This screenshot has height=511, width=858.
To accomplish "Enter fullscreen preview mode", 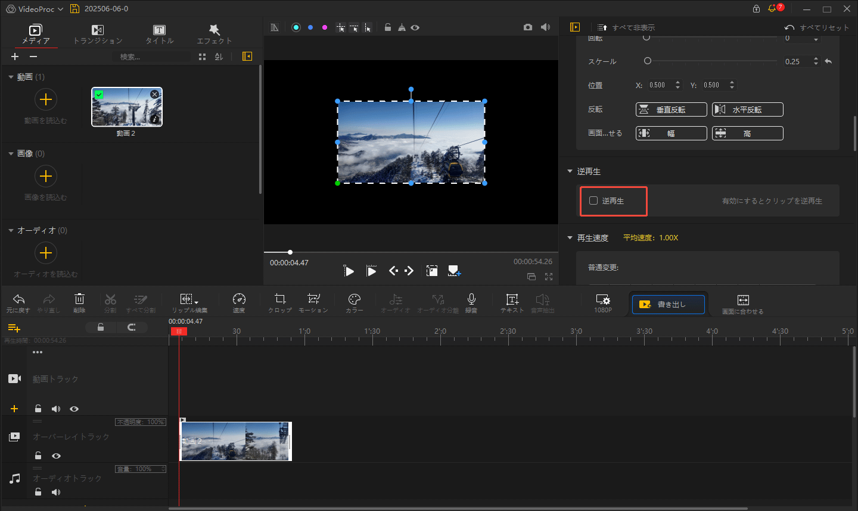I will point(549,277).
